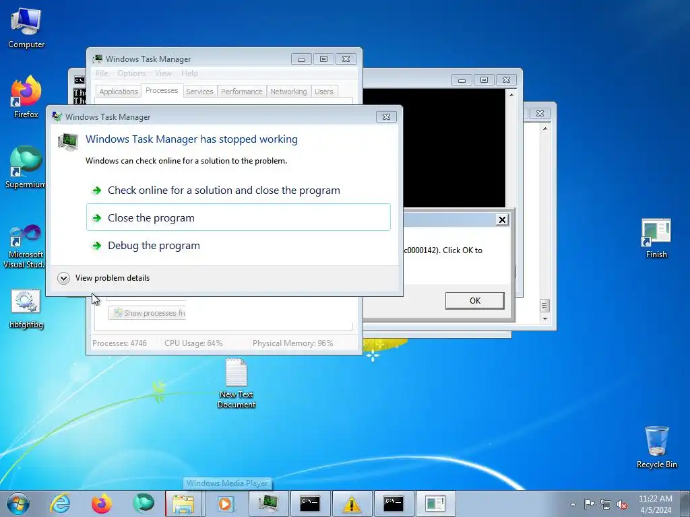This screenshot has width=690, height=517.
Task: Click the heading Windows Task Manager has stopped working
Action: coord(191,139)
